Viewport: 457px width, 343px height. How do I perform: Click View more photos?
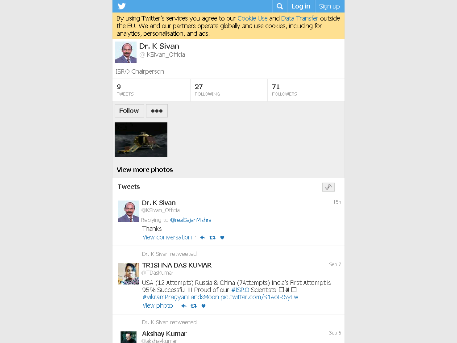point(145,170)
